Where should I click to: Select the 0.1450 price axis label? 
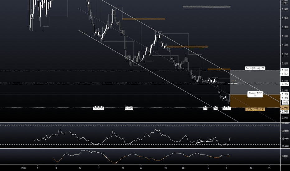click(285, 18)
